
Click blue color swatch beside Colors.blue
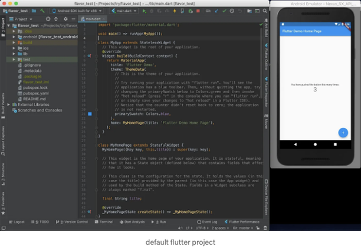pos(90,114)
